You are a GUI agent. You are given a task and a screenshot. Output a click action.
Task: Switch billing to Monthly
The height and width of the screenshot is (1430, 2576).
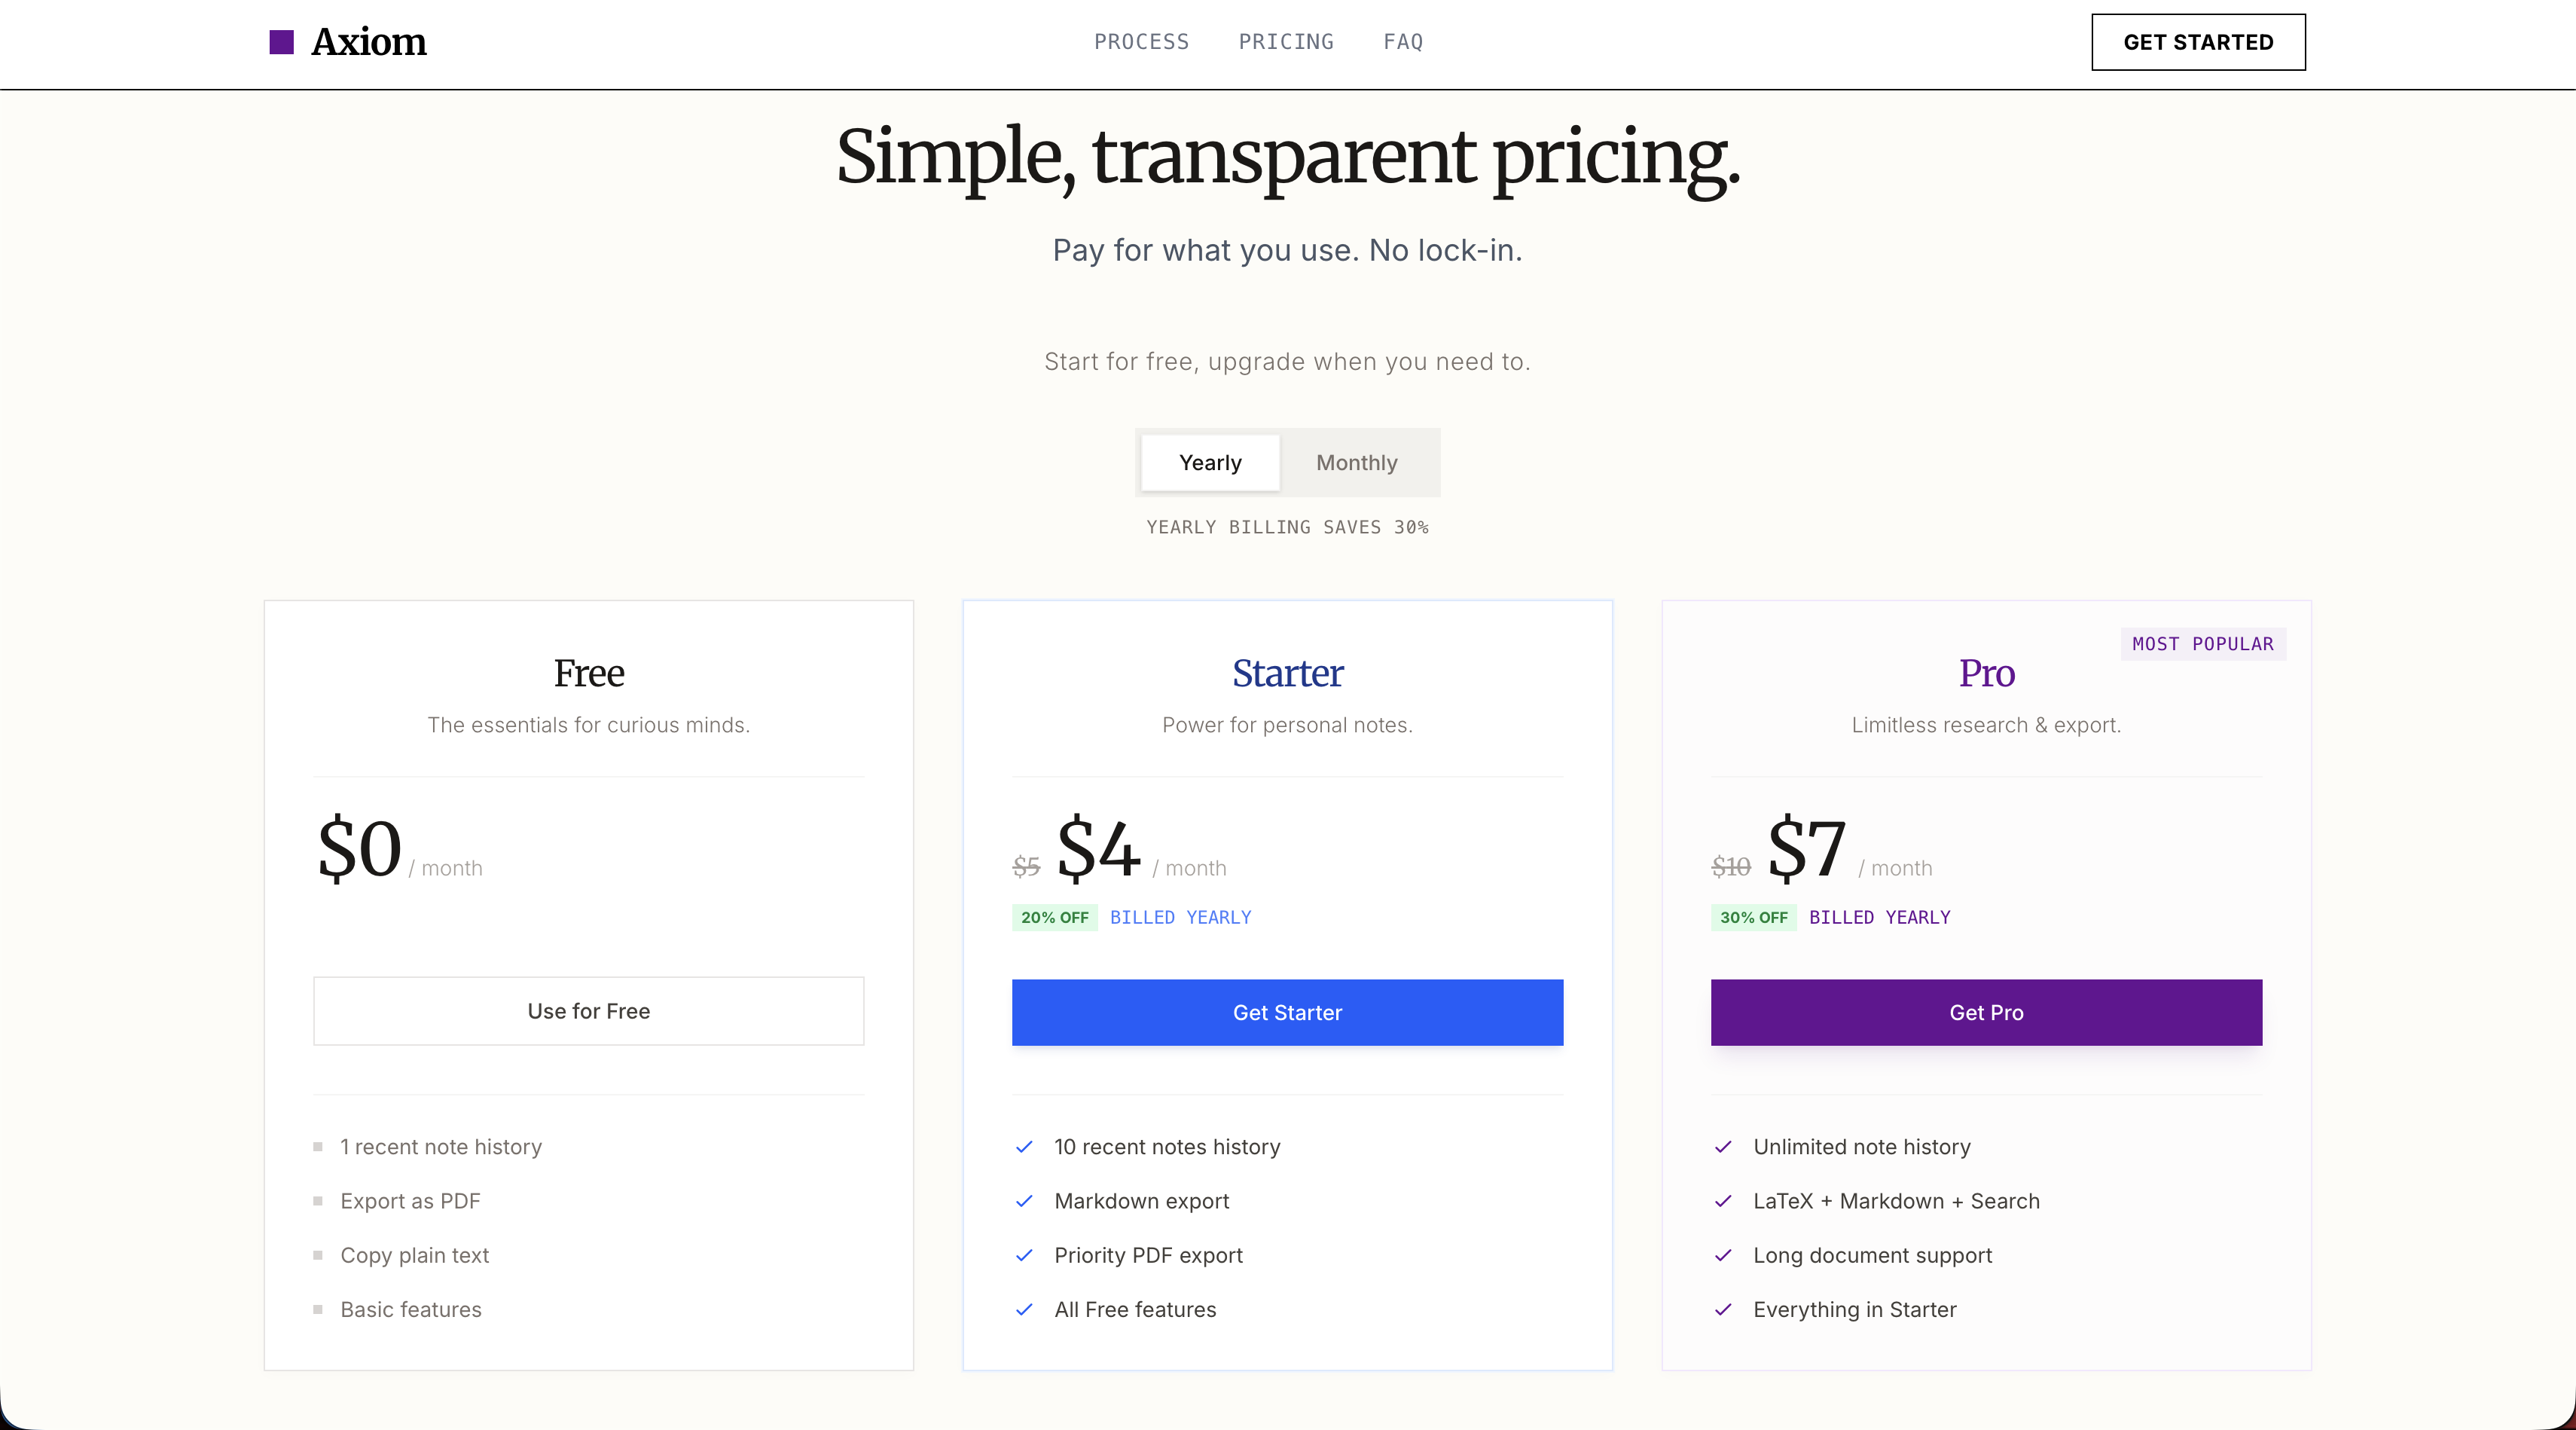(x=1356, y=462)
